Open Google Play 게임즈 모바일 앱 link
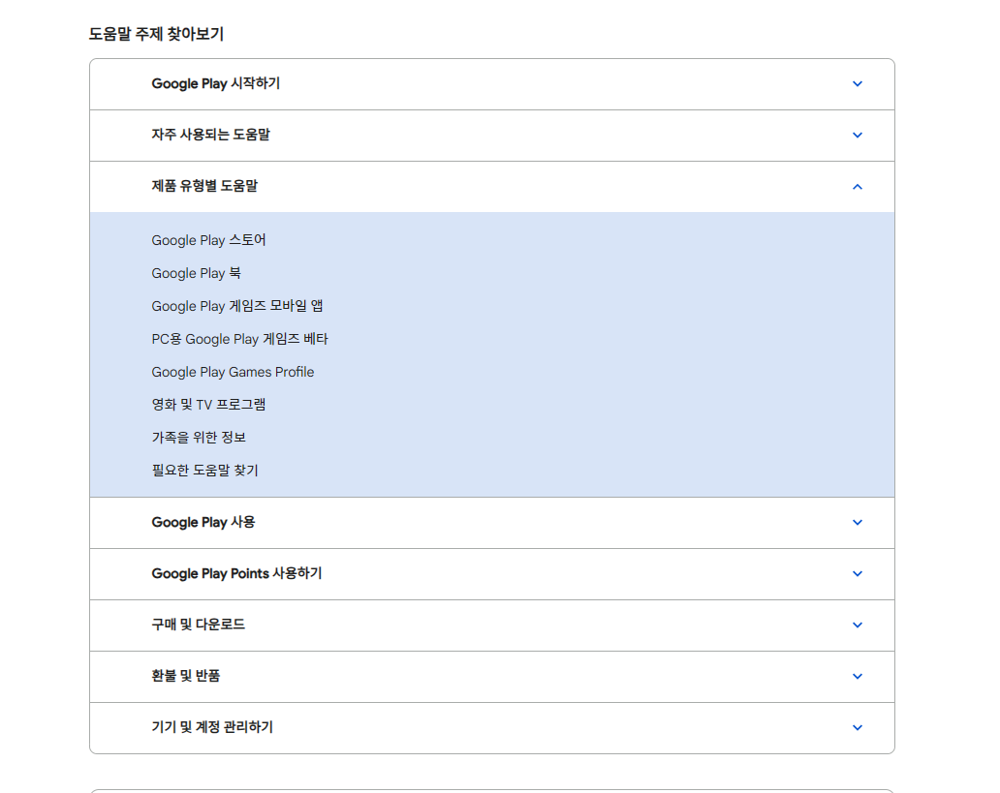The width and height of the screenshot is (1000, 793). pyautogui.click(x=237, y=306)
